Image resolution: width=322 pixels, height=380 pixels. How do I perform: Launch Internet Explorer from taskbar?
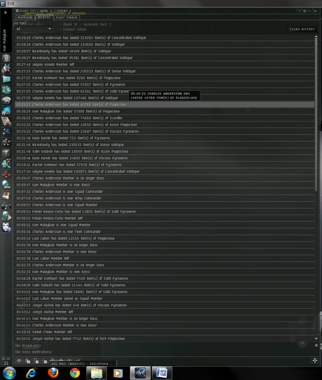[x=32, y=373]
